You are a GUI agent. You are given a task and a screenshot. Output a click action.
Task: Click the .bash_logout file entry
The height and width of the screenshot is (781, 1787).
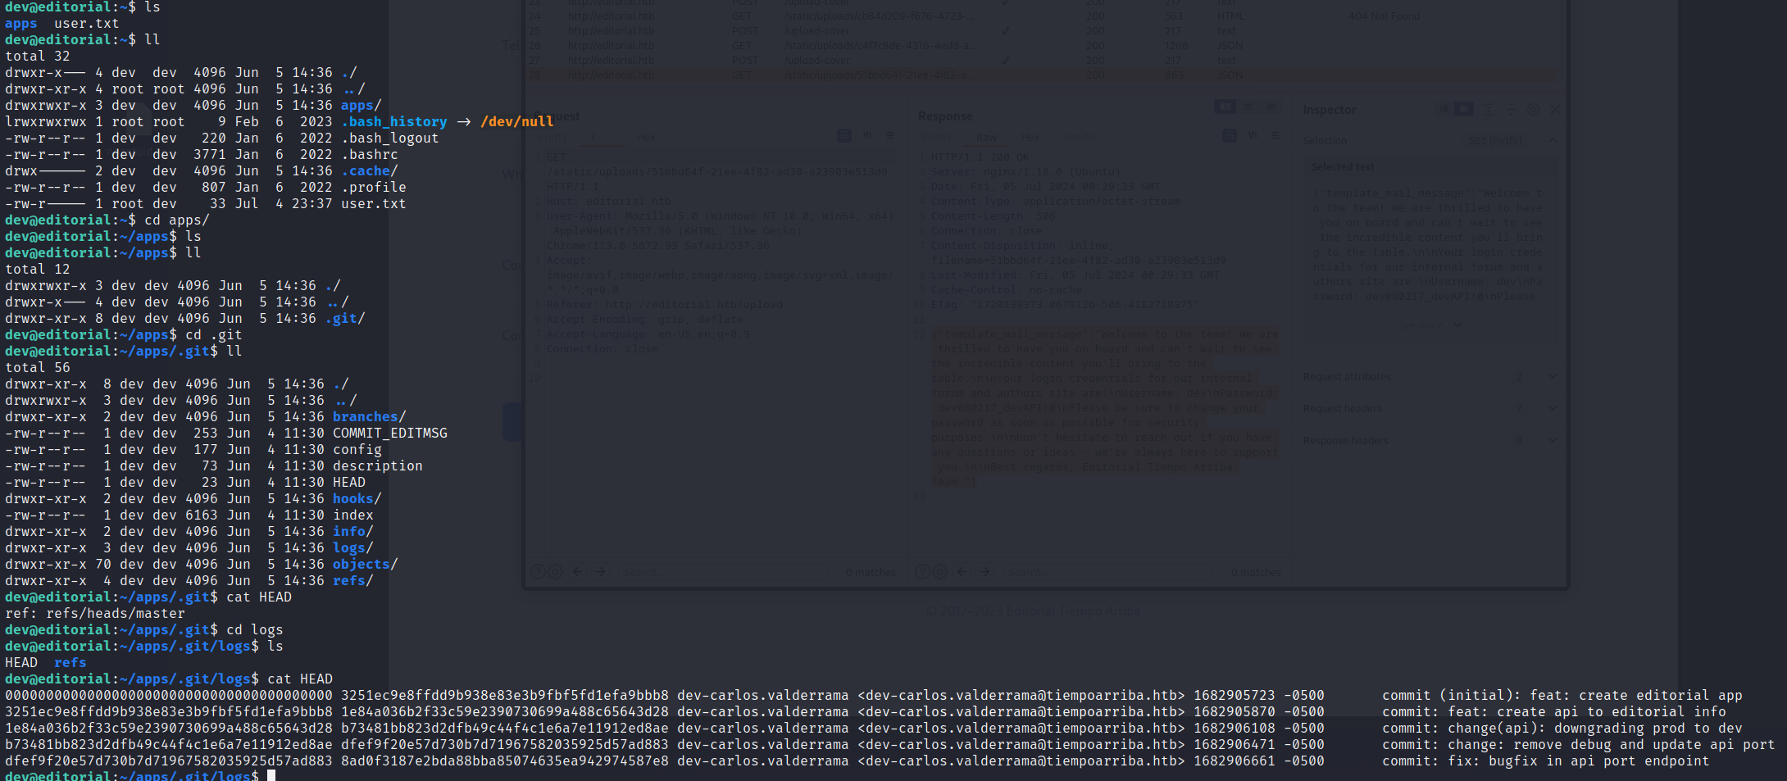point(390,138)
